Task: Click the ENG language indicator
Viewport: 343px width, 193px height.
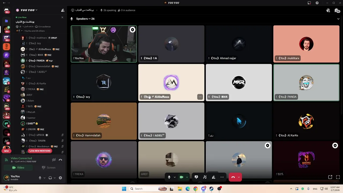Action: pyautogui.click(x=315, y=189)
